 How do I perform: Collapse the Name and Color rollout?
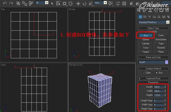[x=153, y=57]
